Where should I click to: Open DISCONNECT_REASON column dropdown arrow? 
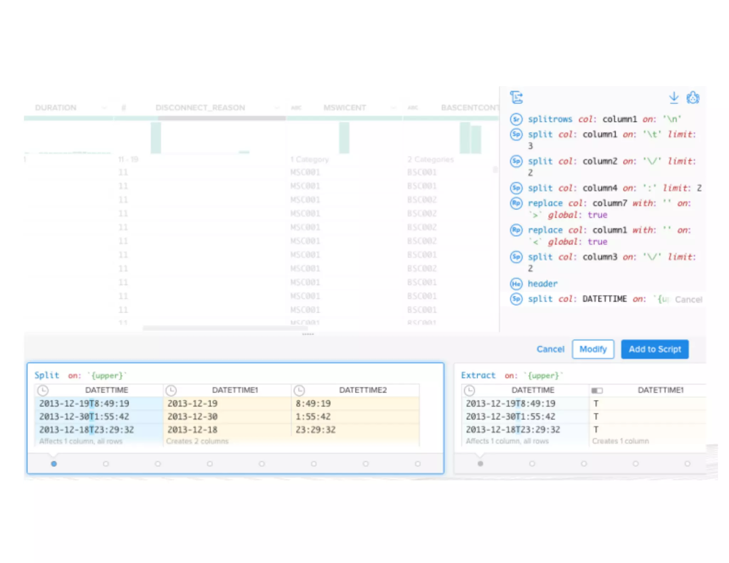(277, 107)
